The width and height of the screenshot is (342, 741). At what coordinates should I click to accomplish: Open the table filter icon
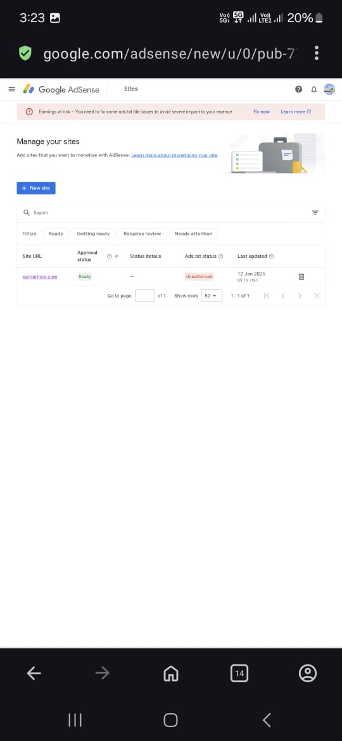coord(315,213)
